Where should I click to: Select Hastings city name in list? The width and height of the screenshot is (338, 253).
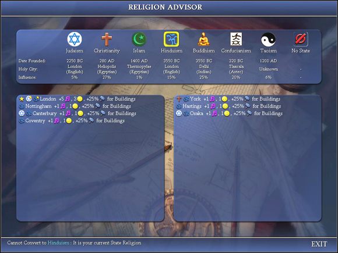click(192, 106)
